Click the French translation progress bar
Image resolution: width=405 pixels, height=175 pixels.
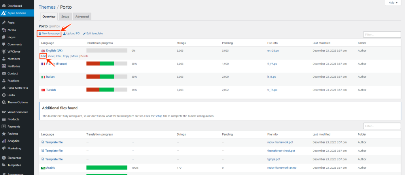(106, 63)
